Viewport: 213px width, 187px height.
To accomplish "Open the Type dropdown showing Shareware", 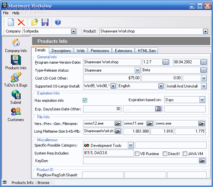I will pos(137,70).
